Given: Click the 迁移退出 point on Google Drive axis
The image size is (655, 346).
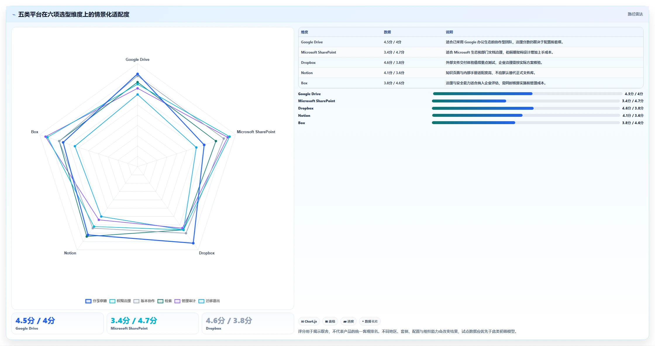Looking at the screenshot, I should click(137, 95).
